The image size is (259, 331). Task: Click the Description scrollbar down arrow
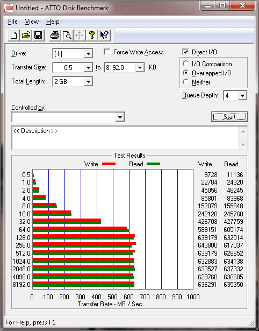(x=243, y=145)
